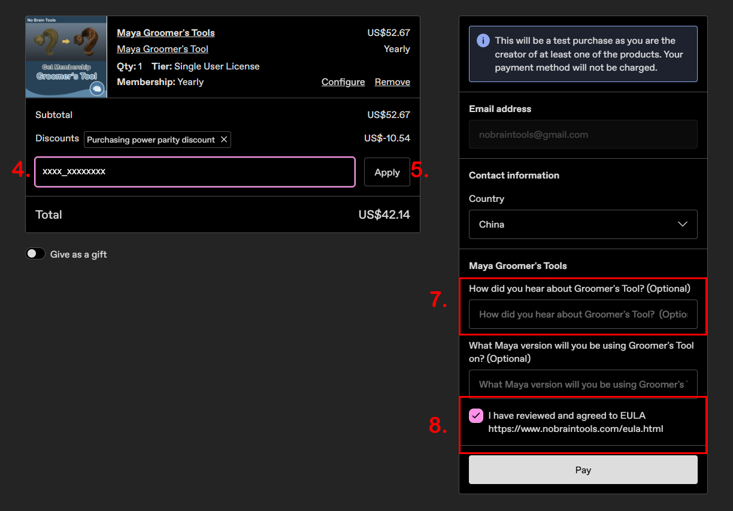Screen dimensions: 733x511
Task: Click the Apply discount code button
Action: coord(387,172)
